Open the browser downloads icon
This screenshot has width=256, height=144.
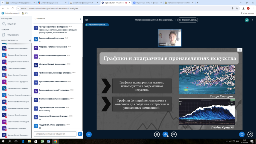point(243,8)
